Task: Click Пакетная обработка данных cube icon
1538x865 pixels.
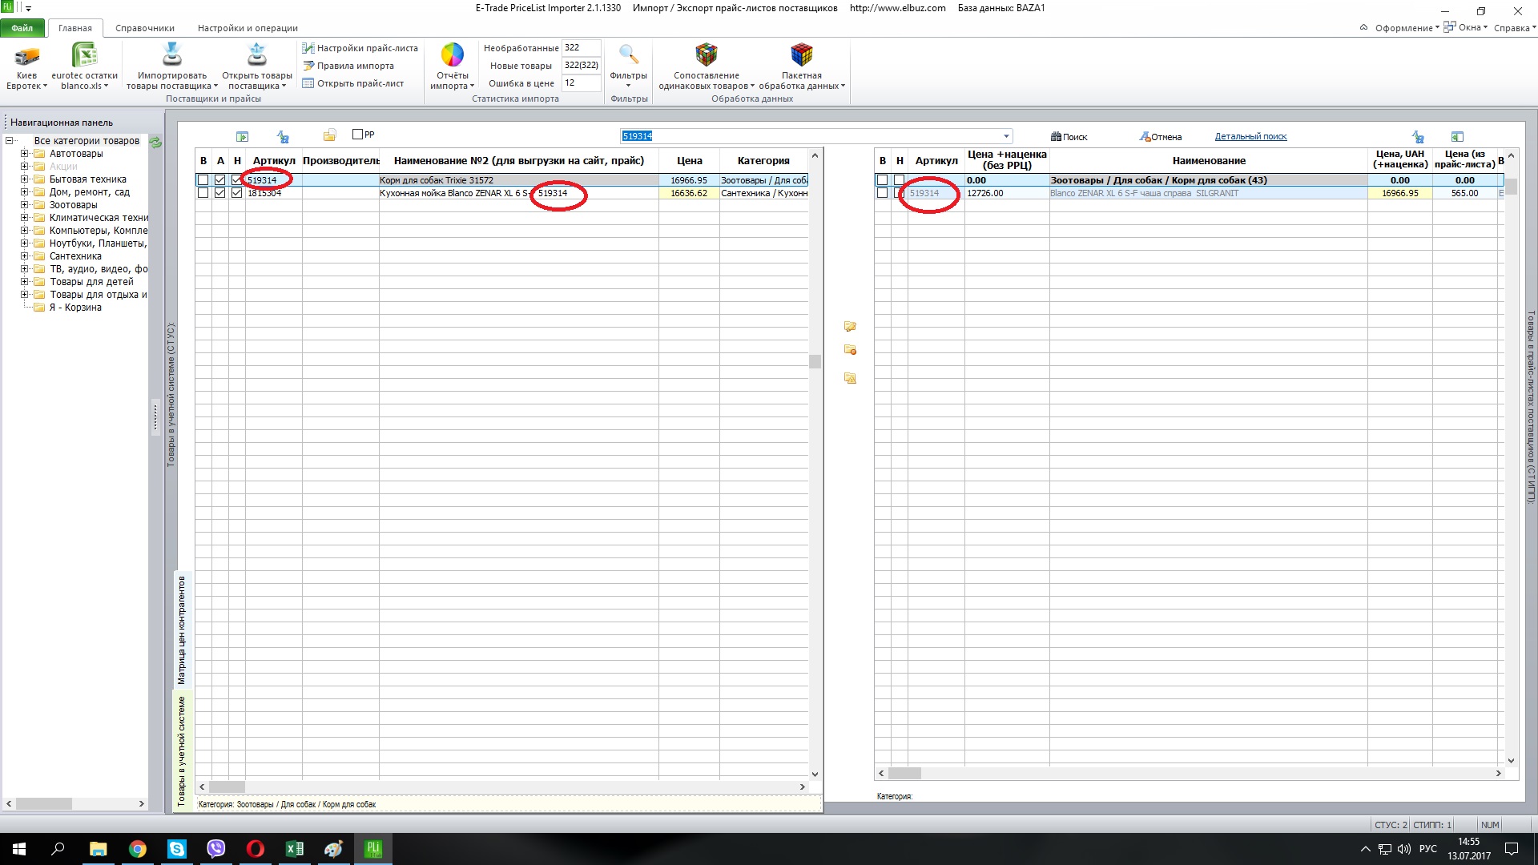Action: coord(801,55)
